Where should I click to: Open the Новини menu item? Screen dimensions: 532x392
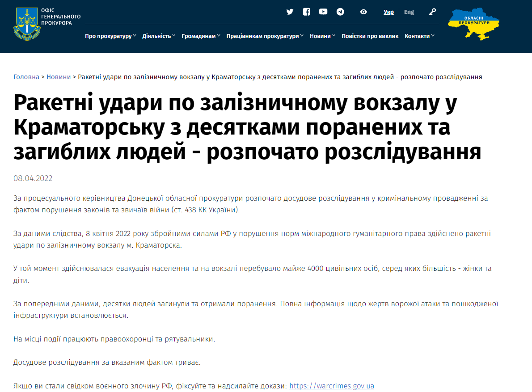tap(322, 36)
